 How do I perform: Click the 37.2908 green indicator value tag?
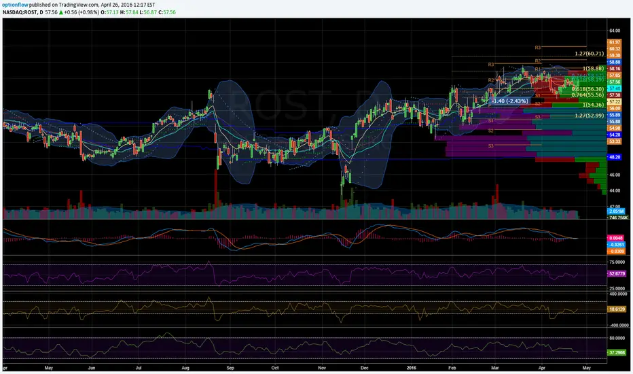[x=617, y=352]
